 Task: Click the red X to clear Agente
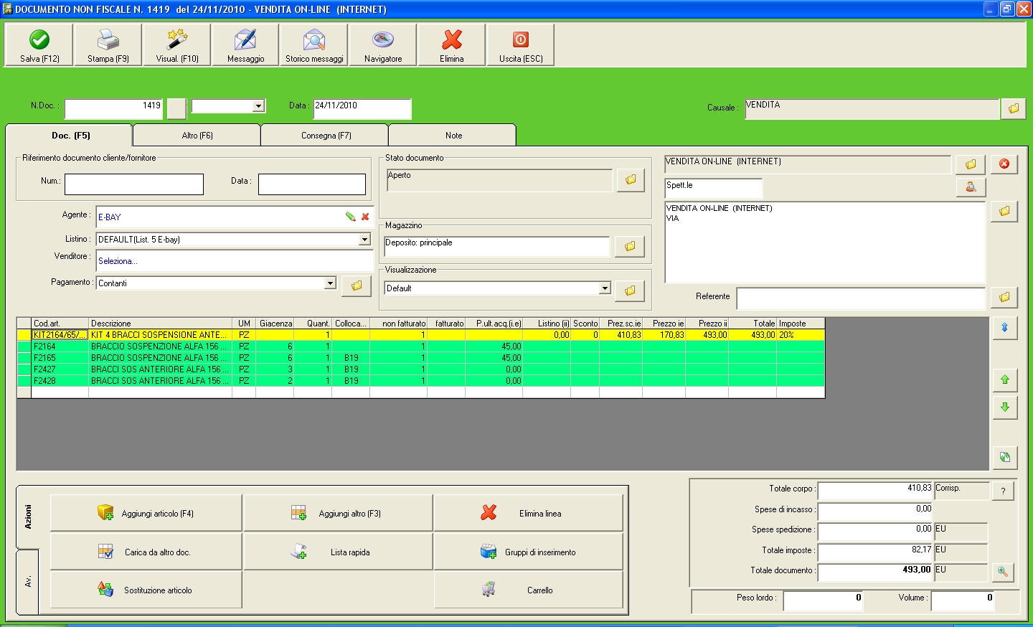365,217
